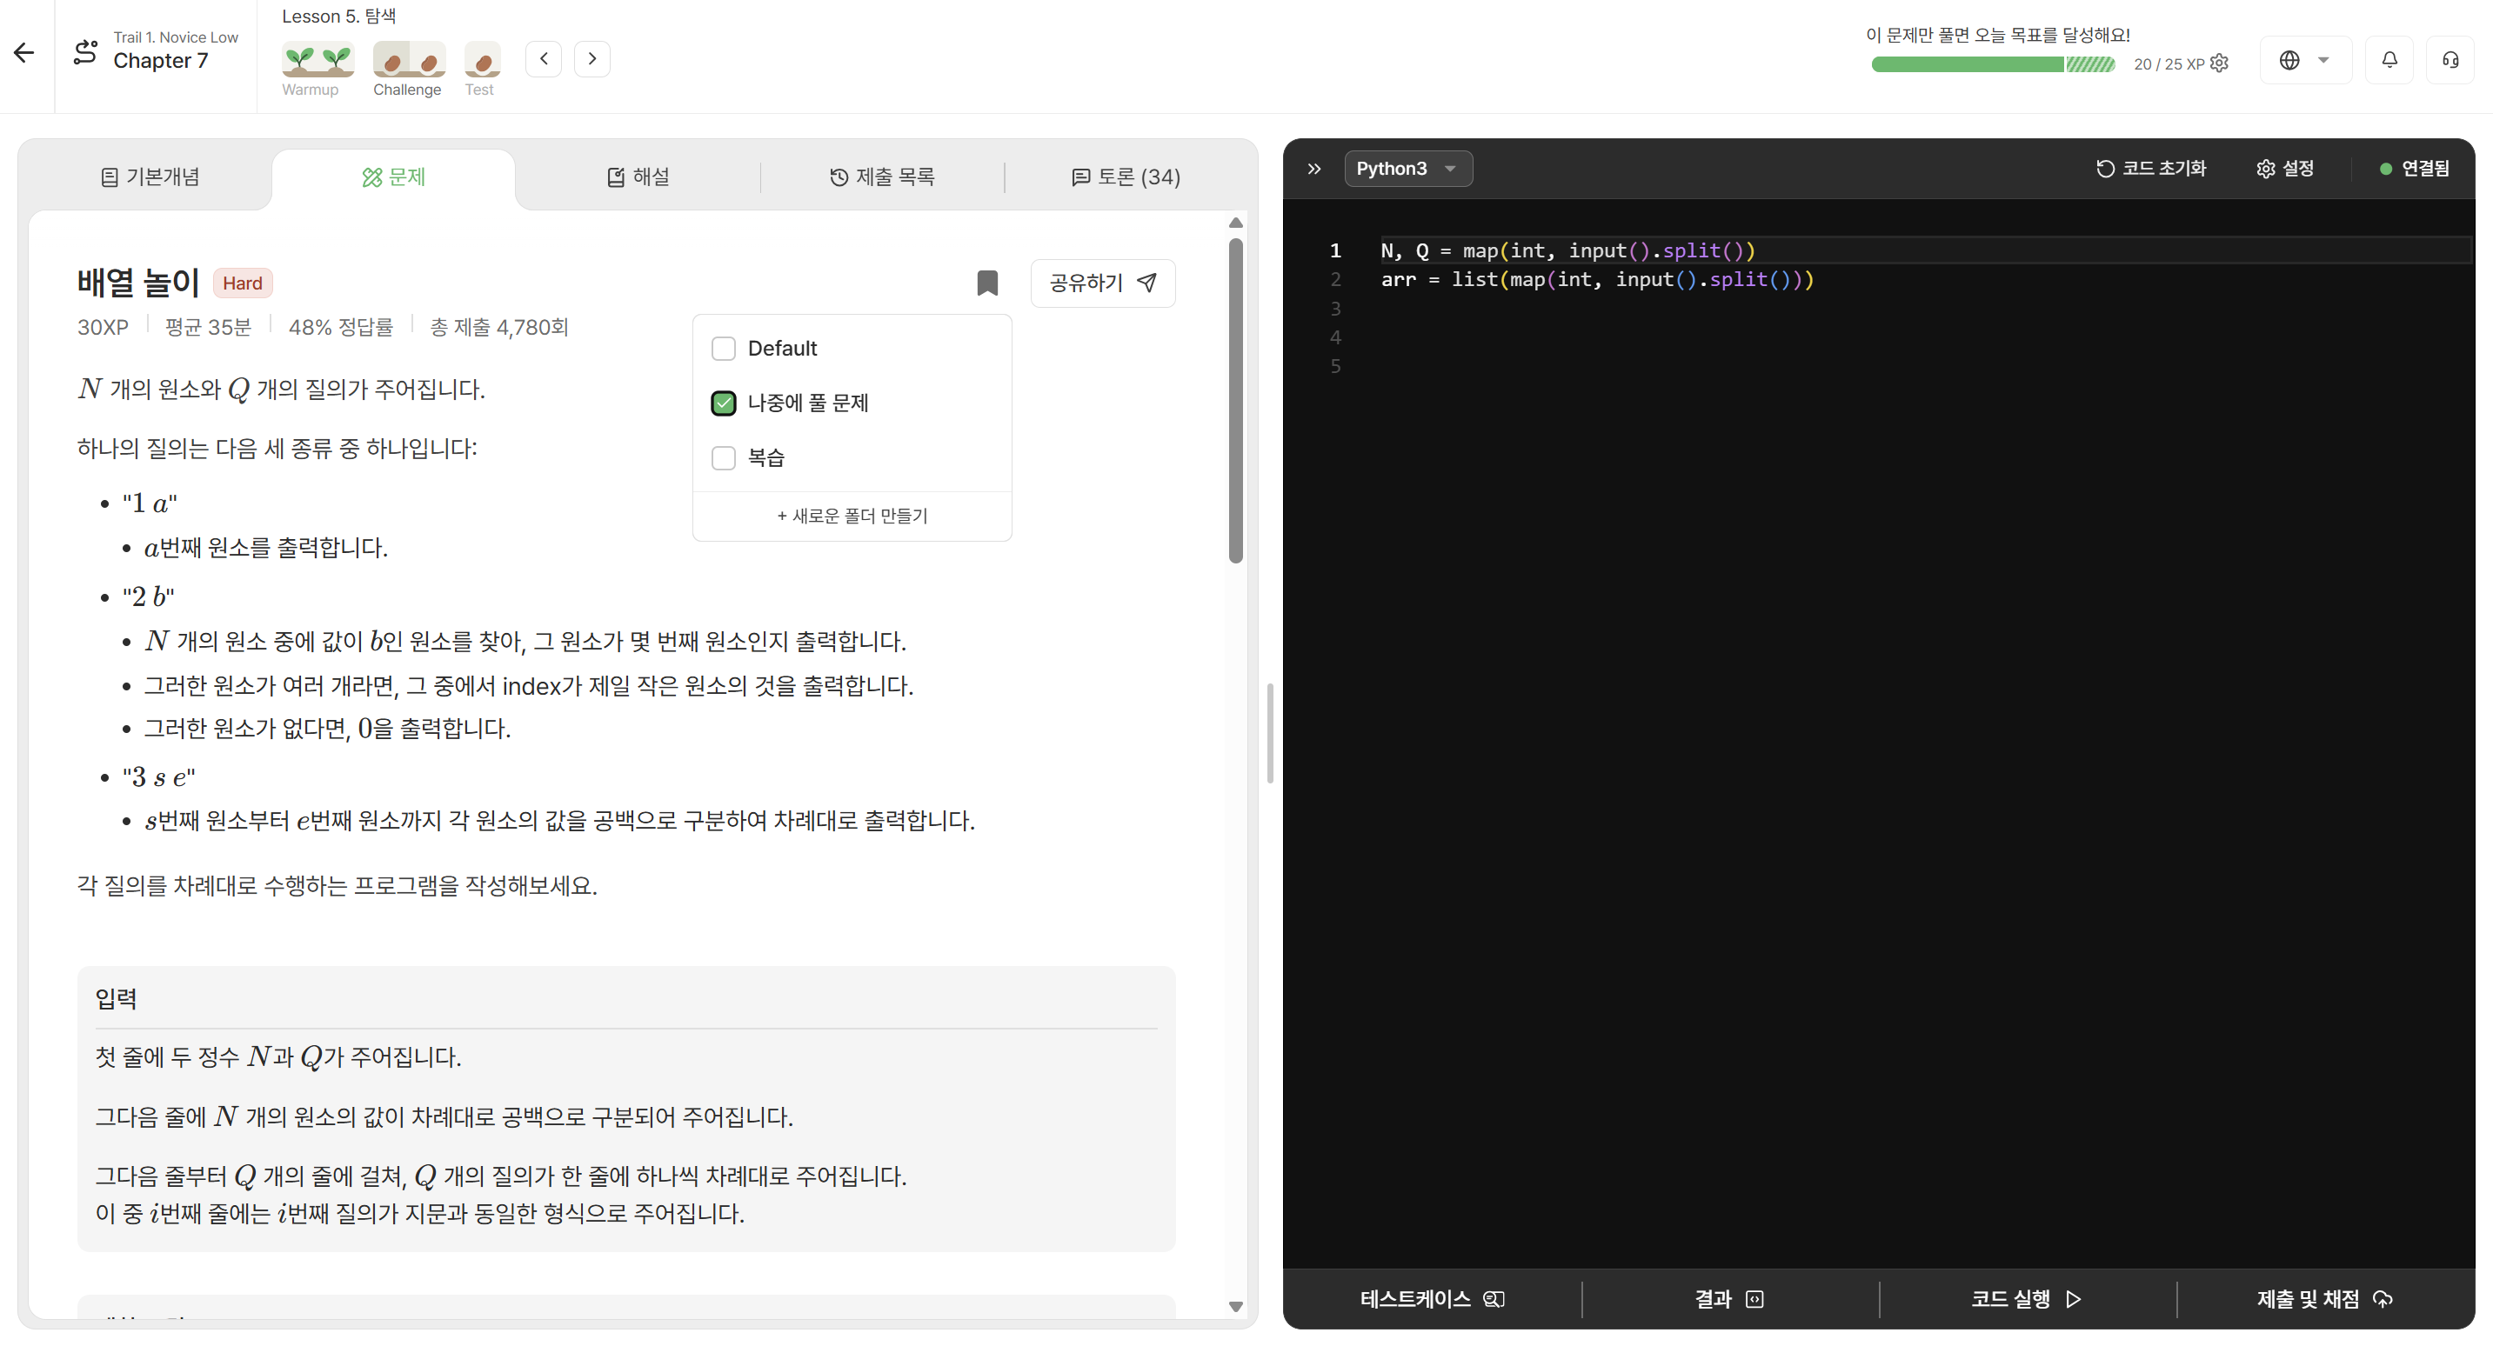Click the paper plane share icon
The width and height of the screenshot is (2493, 1346).
click(1146, 283)
